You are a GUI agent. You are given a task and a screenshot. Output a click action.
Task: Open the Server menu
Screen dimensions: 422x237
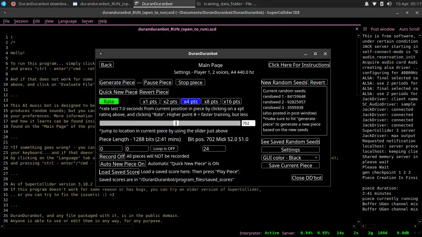87,21
